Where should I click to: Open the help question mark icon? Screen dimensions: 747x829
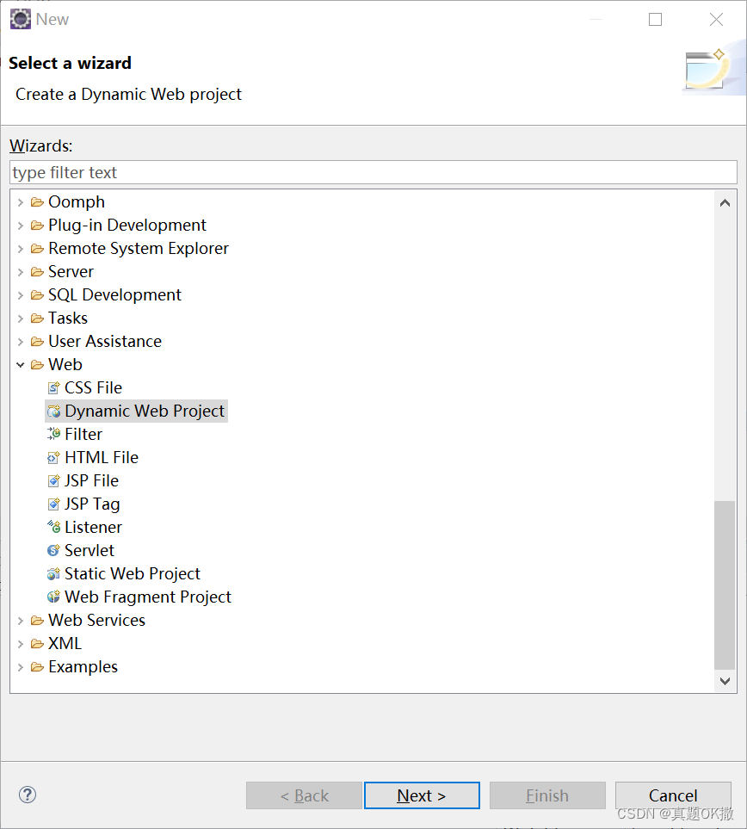[x=28, y=795]
